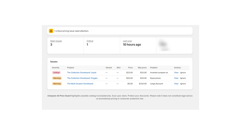Click the 10 hours ago value
Viewport: 241px width, 135px height.
(132, 44)
